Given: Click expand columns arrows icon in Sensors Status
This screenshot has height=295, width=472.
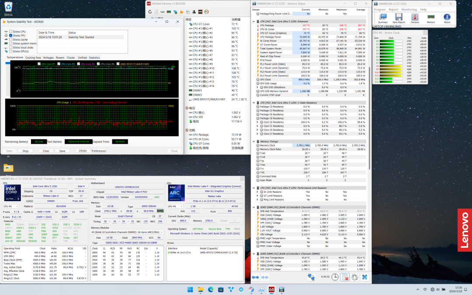Looking at the screenshot, I should [255, 277].
